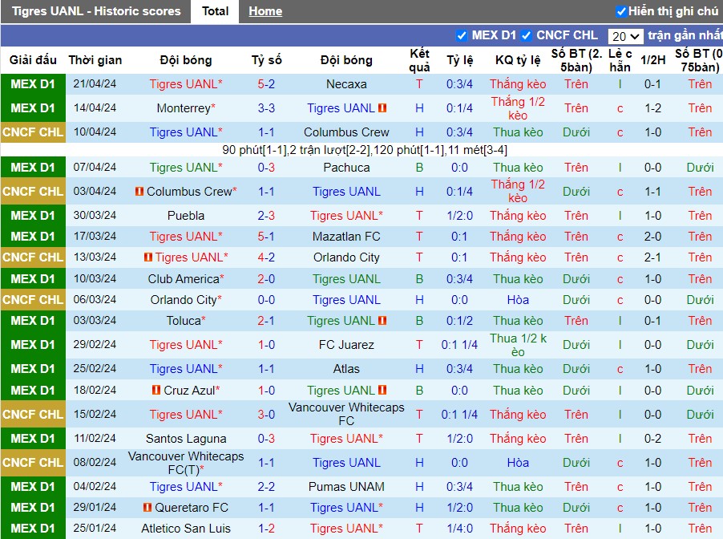Click the 1/4:0 odds in Atletico San Luis row
Viewport: 723px width, 539px height.
pos(459,528)
